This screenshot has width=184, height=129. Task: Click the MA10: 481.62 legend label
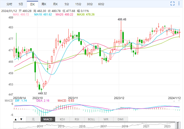[43, 14]
